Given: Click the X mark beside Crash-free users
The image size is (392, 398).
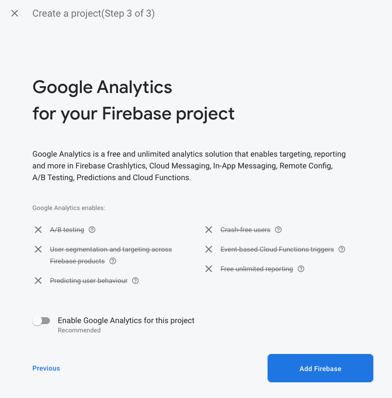Looking at the screenshot, I should [209, 230].
